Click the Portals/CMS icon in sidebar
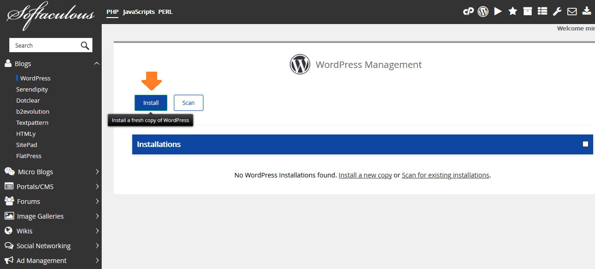Image resolution: width=595 pixels, height=269 pixels. click(8, 186)
